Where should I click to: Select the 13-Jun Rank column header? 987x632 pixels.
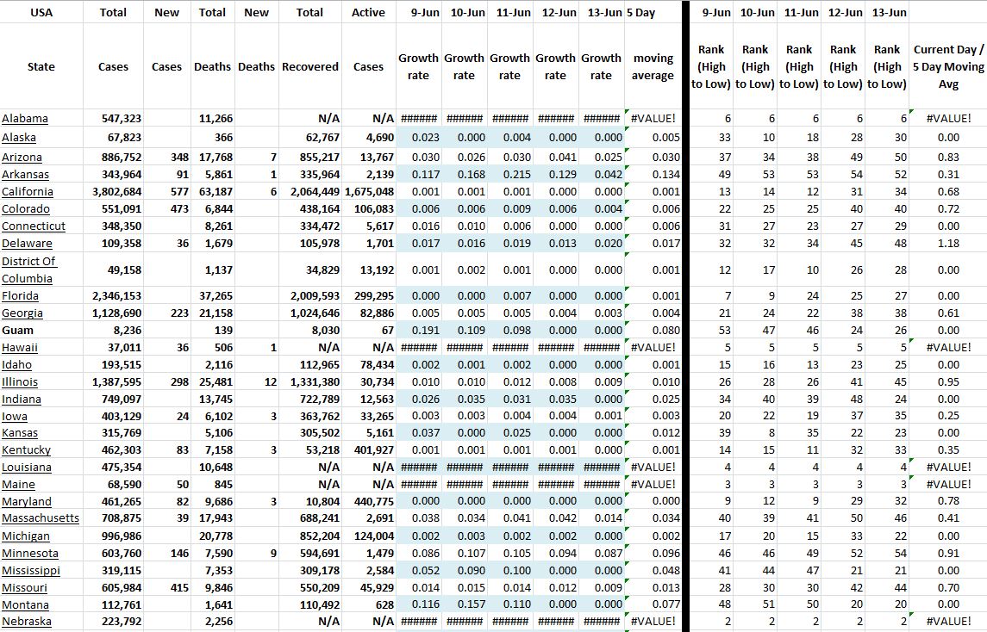click(x=887, y=66)
